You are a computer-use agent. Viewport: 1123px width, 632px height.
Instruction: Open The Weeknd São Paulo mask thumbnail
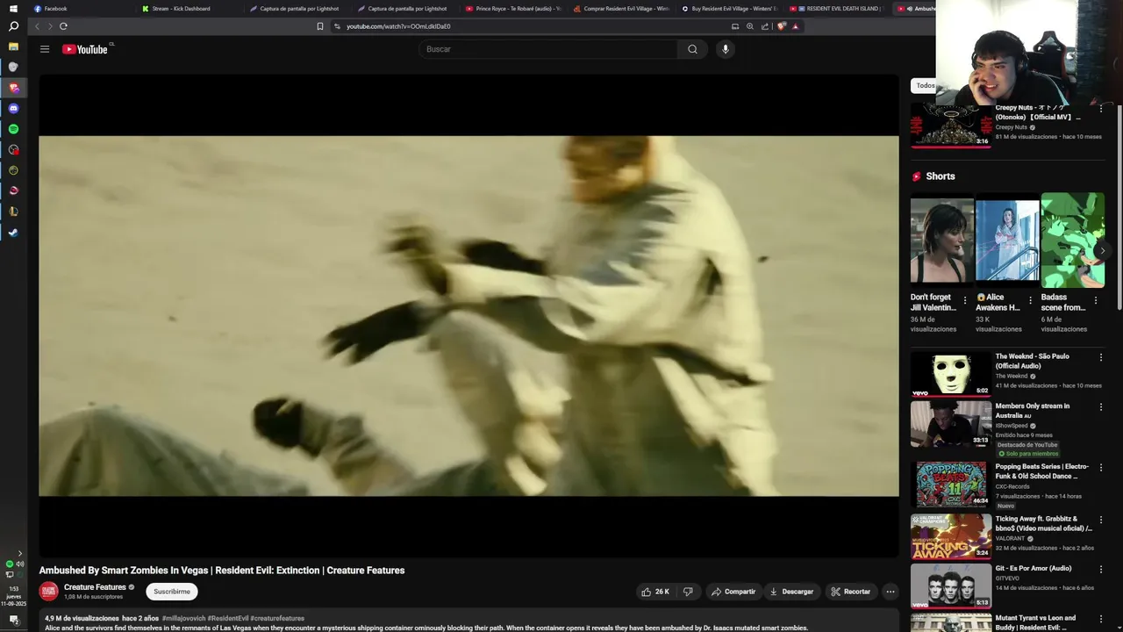click(x=951, y=374)
